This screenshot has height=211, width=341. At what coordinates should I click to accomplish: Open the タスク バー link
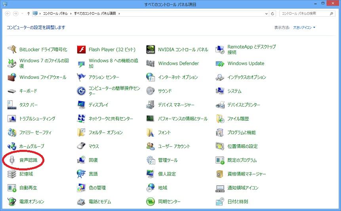point(28,105)
